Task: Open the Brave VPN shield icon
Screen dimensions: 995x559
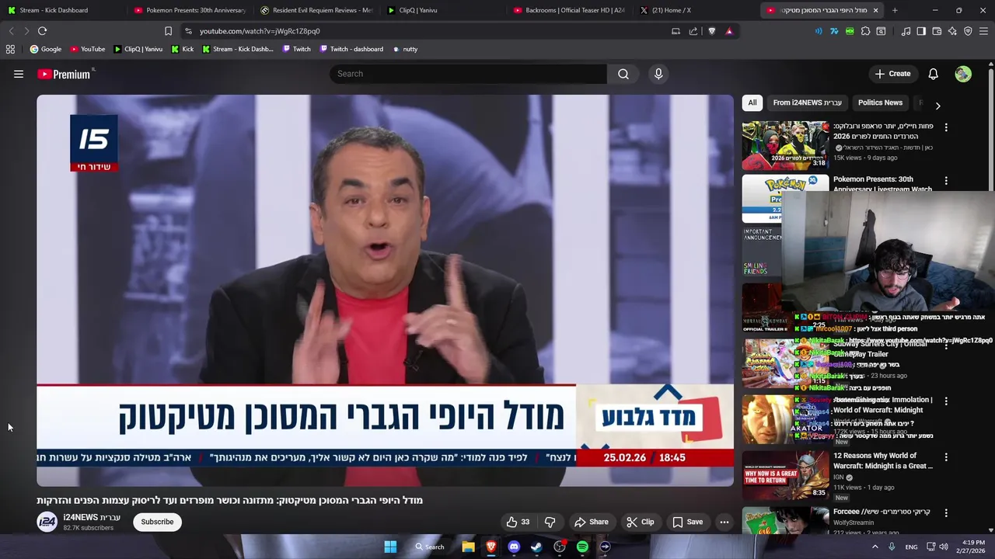Action: [968, 31]
